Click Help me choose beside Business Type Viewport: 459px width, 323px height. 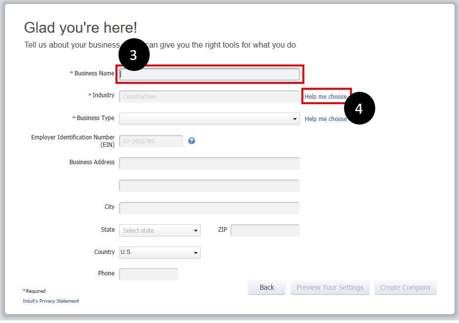pos(326,119)
